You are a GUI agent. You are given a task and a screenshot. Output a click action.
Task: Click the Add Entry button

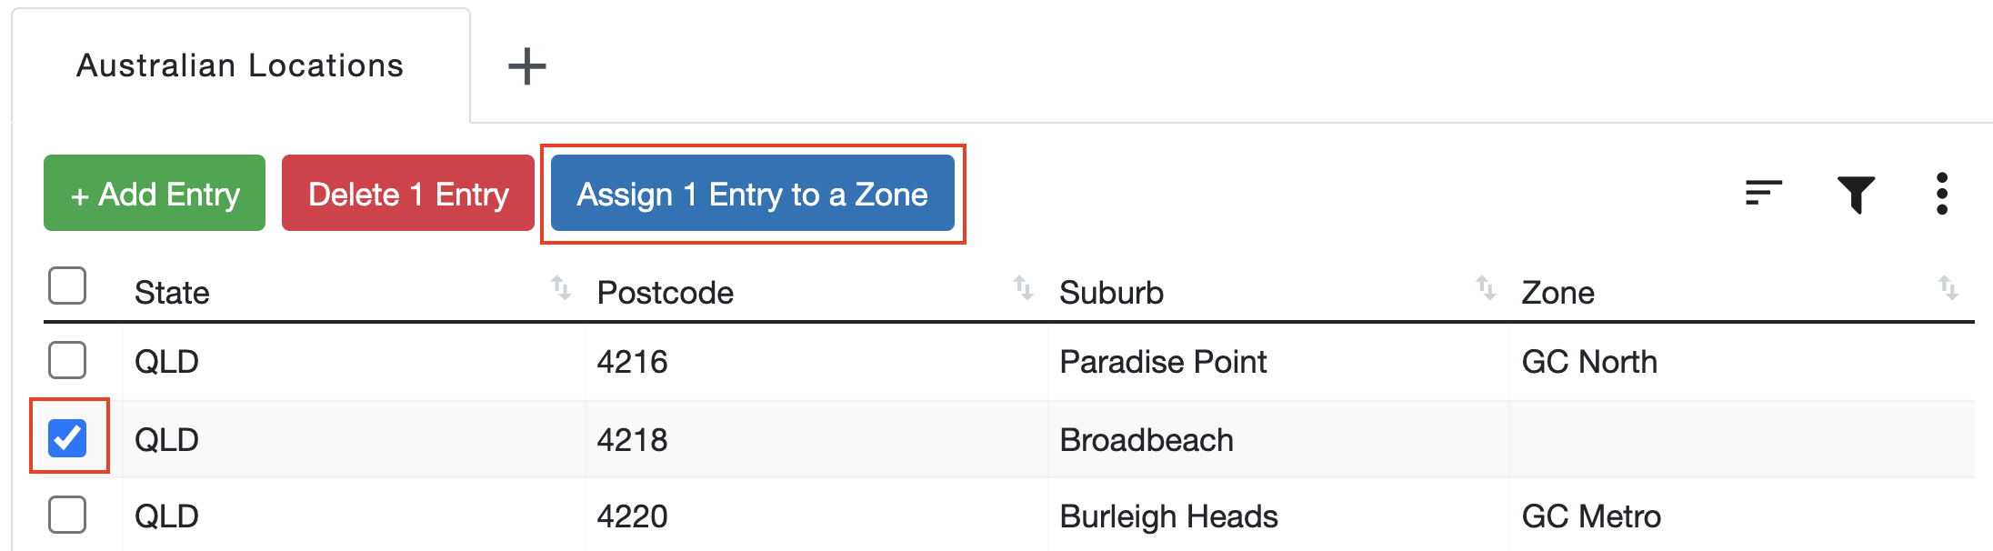pos(153,193)
